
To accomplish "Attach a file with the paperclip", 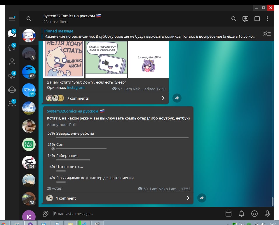I will [46, 214].
